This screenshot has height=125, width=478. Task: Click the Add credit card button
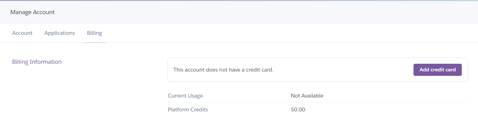(x=438, y=70)
